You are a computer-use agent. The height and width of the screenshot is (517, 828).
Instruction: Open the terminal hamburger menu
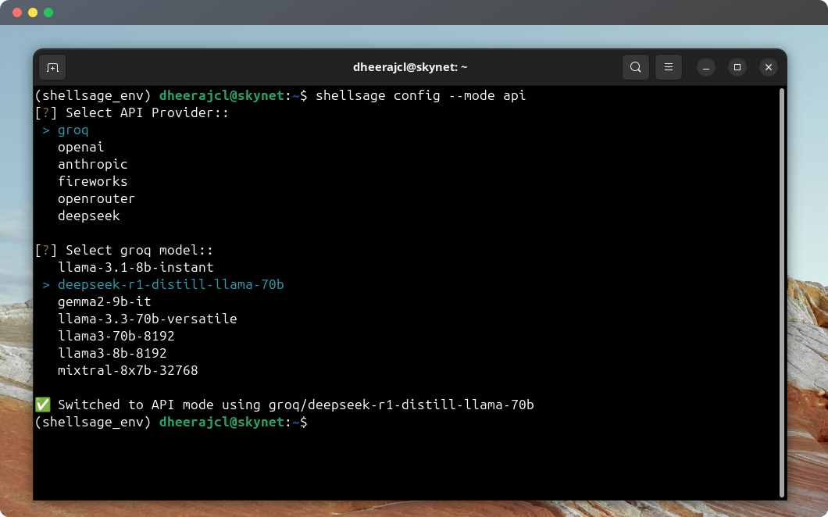[x=668, y=67]
